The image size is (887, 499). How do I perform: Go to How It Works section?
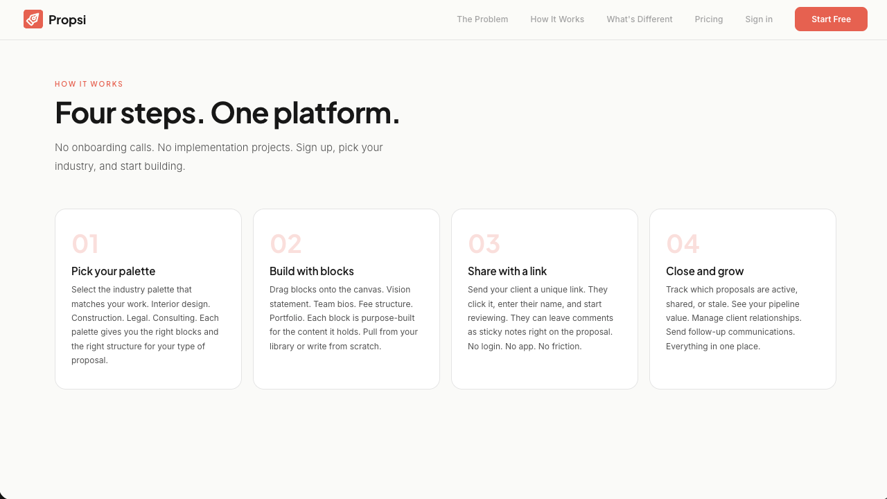(557, 19)
